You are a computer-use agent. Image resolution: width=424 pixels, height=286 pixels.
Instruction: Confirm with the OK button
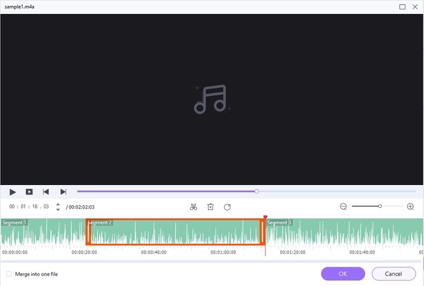343,274
